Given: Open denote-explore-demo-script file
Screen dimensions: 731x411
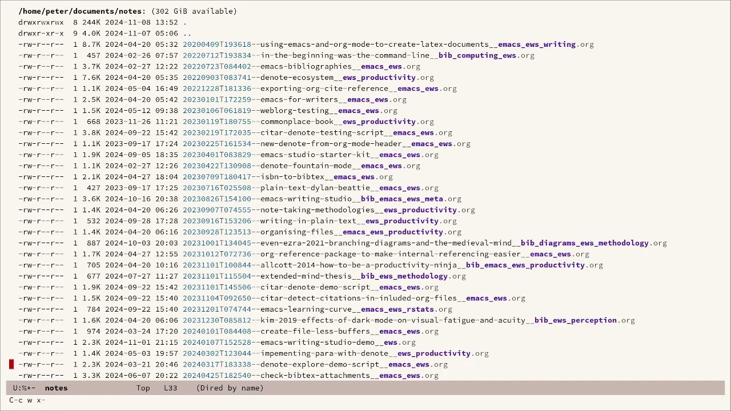Looking at the screenshot, I should (315, 364).
